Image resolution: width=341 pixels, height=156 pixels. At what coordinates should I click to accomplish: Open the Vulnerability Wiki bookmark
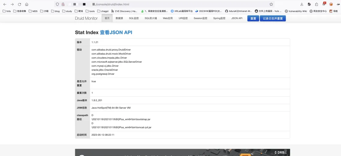[x=296, y=11]
